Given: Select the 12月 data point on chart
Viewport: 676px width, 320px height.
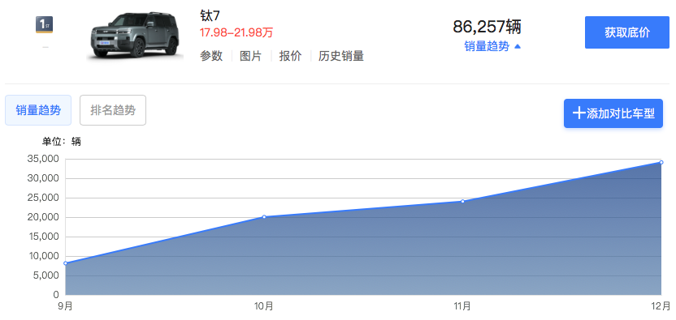Looking at the screenshot, I should point(661,162).
